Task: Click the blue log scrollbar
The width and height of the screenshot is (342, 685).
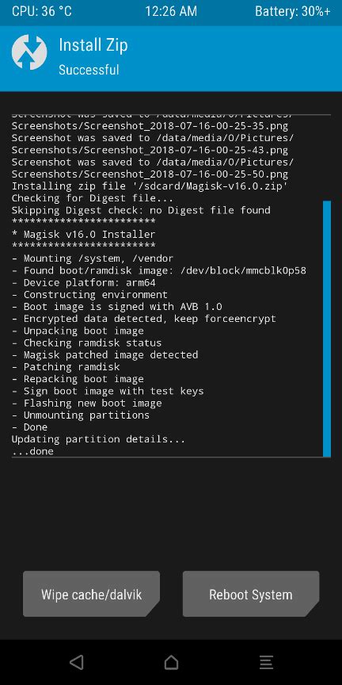Action: pyautogui.click(x=327, y=328)
